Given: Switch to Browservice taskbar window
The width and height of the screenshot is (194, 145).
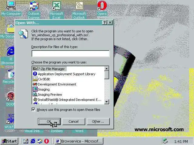Looking at the screenshot, I should click(x=79, y=141).
